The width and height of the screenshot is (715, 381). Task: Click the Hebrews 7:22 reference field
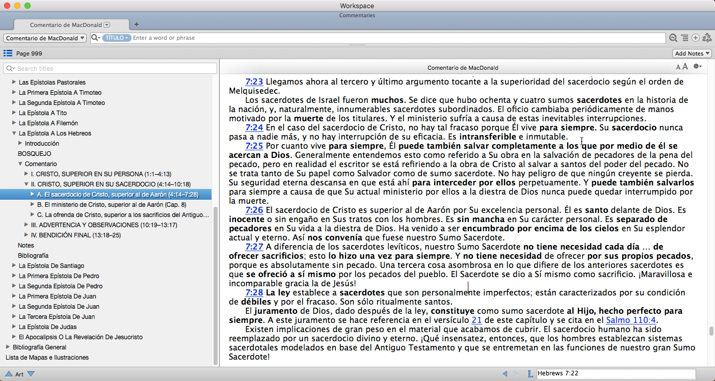pyautogui.click(x=616, y=374)
